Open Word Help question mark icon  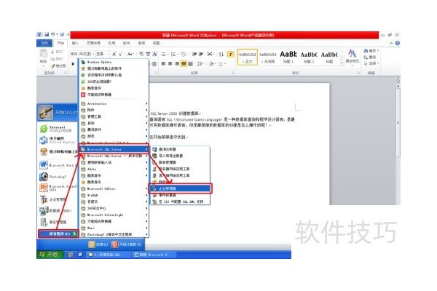coord(397,43)
